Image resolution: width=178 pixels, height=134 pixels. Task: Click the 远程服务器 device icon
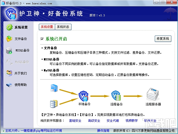tap(153, 94)
